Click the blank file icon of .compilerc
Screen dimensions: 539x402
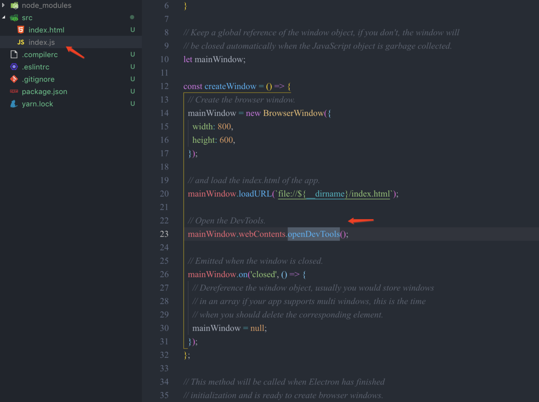pos(14,55)
